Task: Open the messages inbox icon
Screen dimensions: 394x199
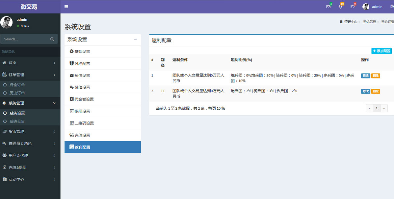Action: pyautogui.click(x=328, y=7)
